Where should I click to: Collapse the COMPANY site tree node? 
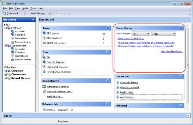pos(5,28)
